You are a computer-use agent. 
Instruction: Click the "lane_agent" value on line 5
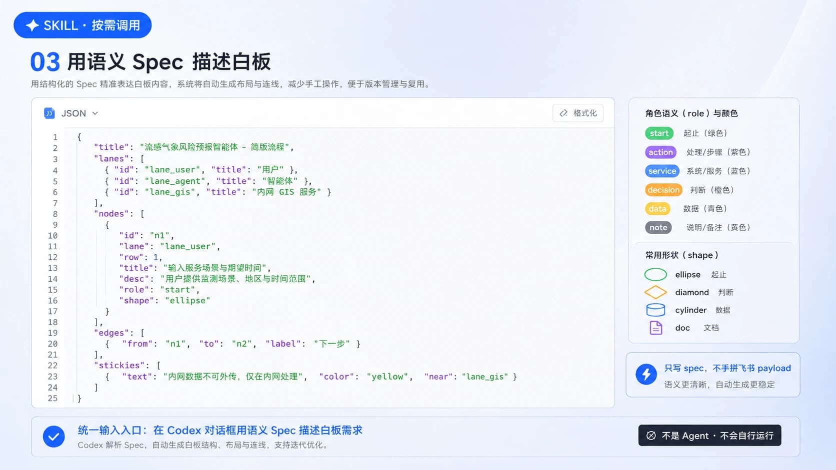pos(175,181)
